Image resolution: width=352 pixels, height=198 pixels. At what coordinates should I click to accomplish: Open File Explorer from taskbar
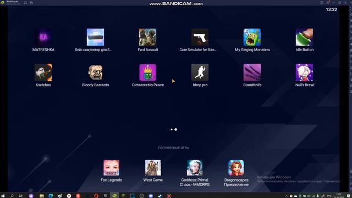click(x=42, y=196)
